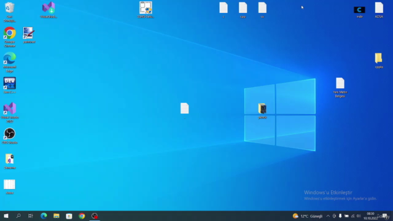Launch Chrome from the taskbar
Viewport: 393px width, 221px height.
tap(82, 216)
